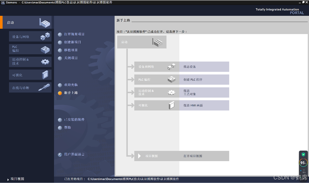Click the green shield icon in floating widget

(x=303, y=155)
